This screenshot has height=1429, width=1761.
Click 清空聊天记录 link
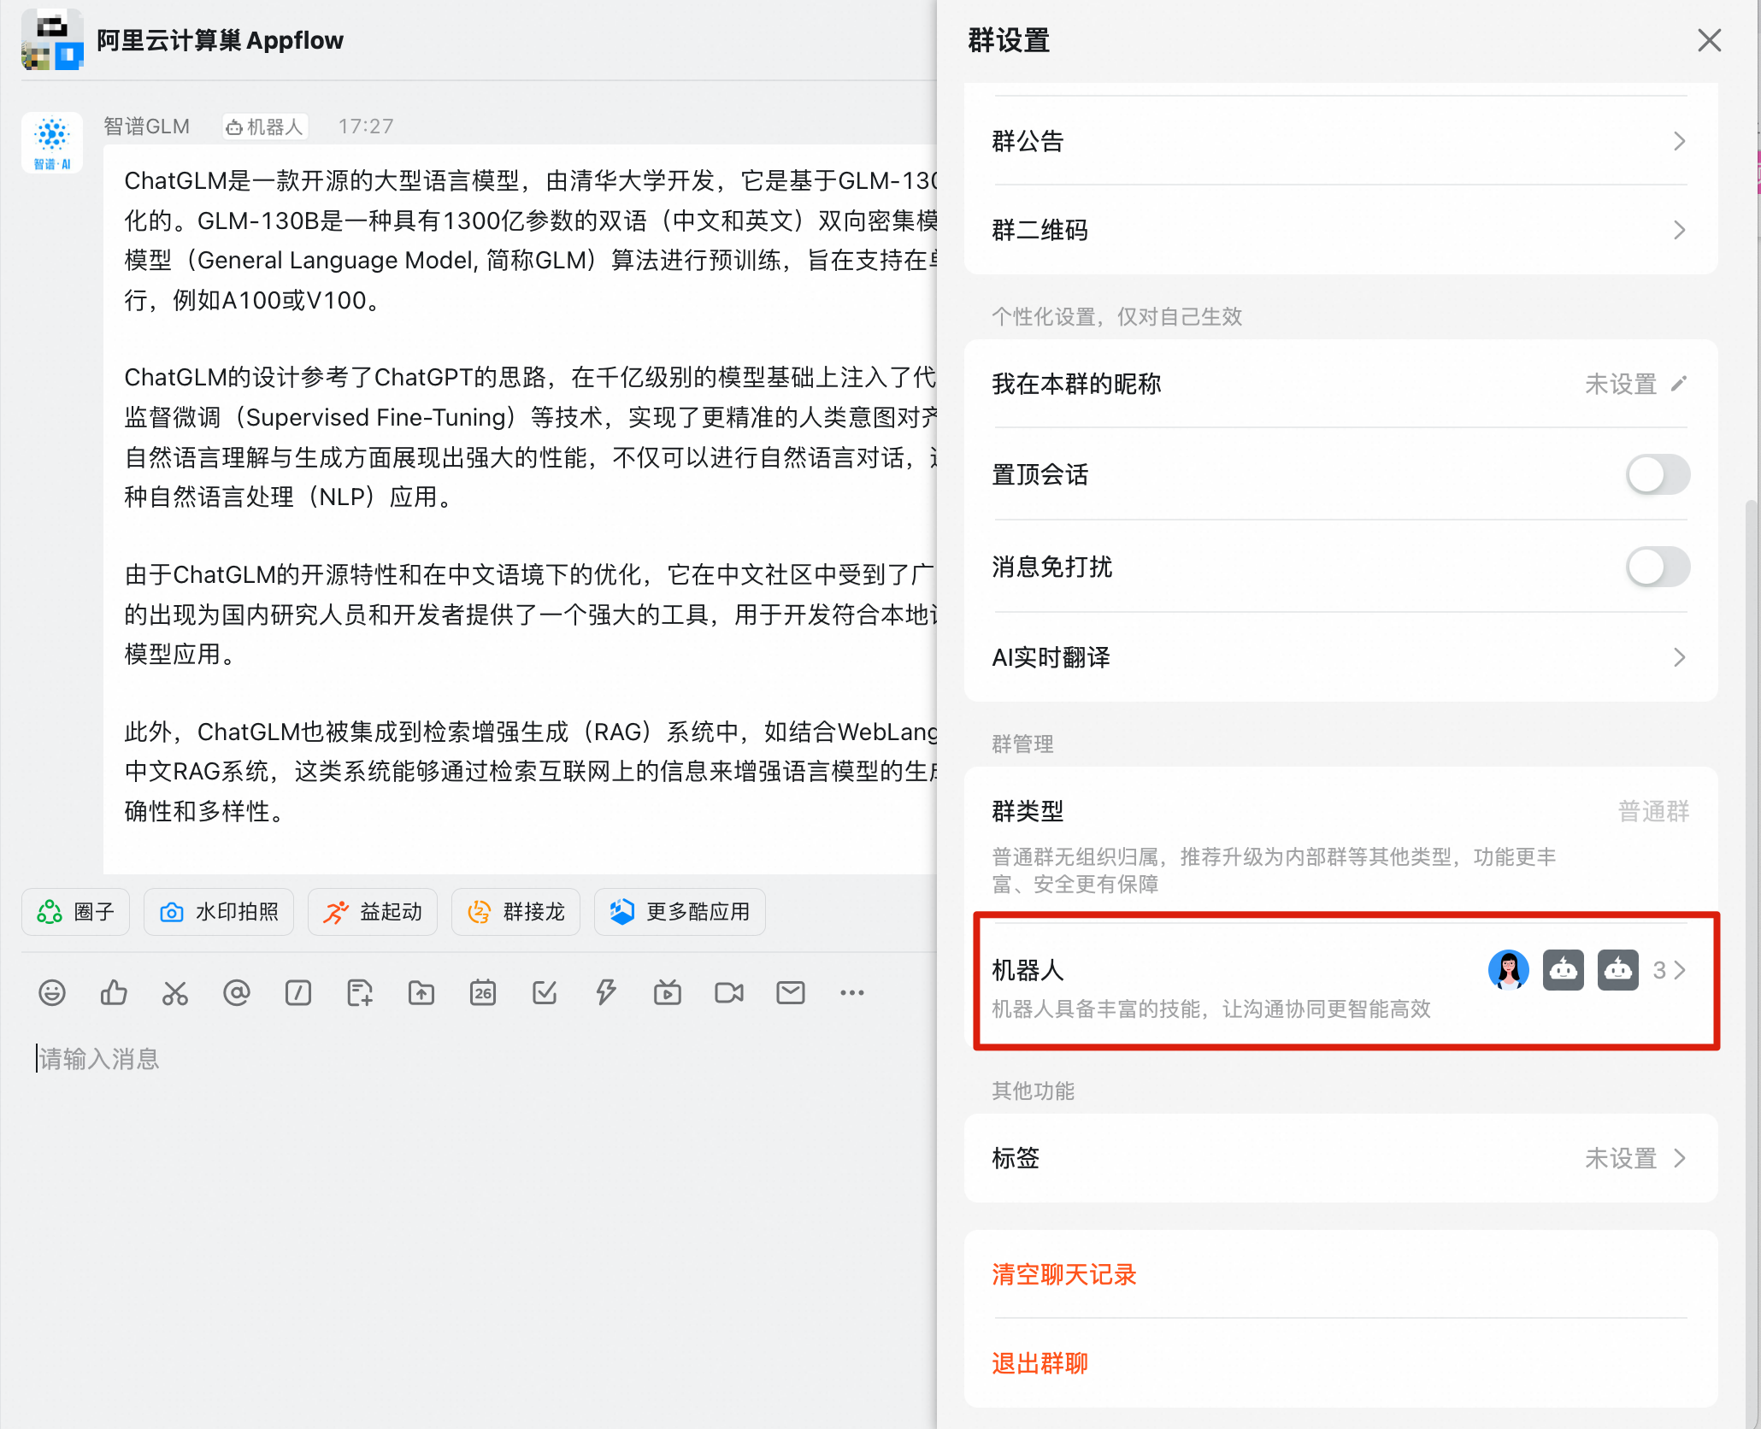(x=1064, y=1274)
